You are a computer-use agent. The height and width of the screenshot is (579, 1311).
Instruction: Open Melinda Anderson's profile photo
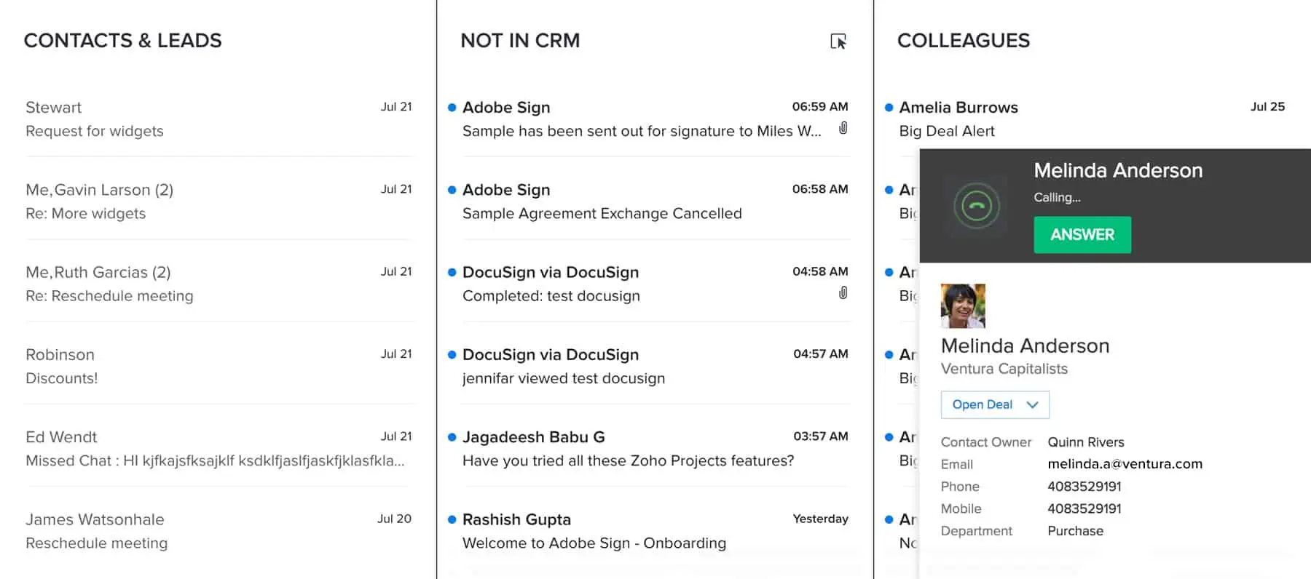click(963, 306)
